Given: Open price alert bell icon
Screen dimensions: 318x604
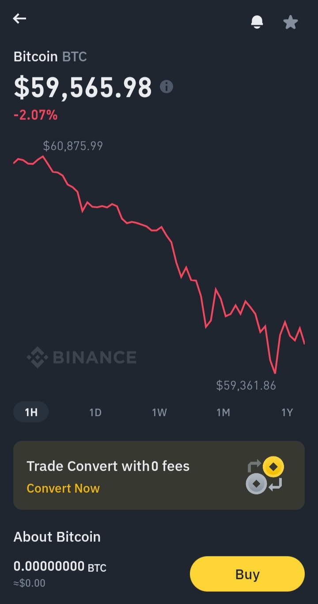Looking at the screenshot, I should [x=257, y=22].
